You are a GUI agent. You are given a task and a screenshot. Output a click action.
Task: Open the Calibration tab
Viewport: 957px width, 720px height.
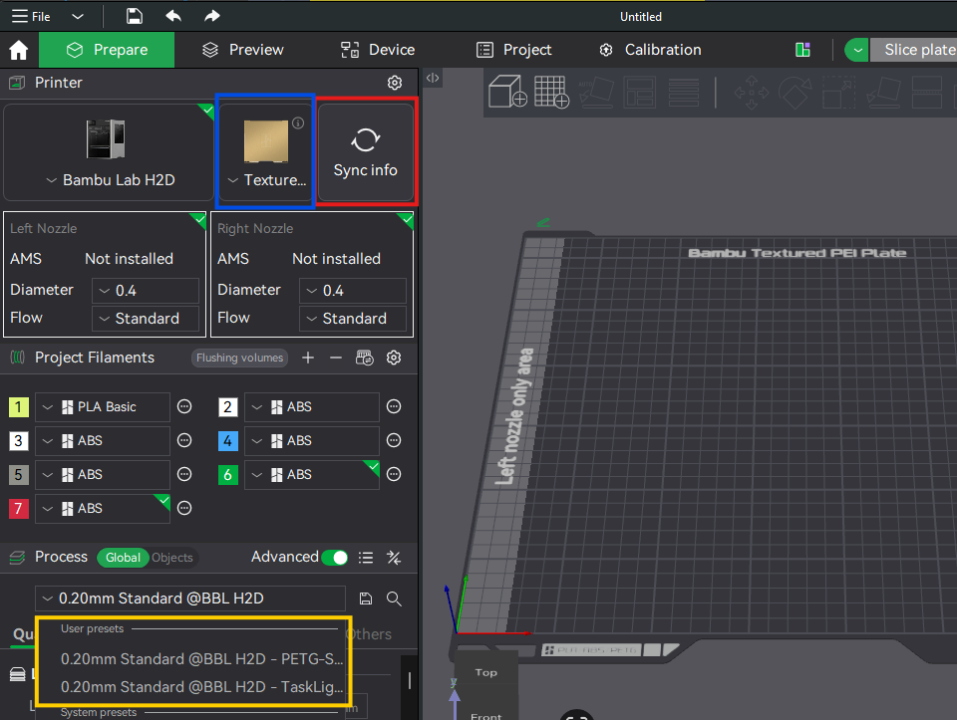coord(649,50)
